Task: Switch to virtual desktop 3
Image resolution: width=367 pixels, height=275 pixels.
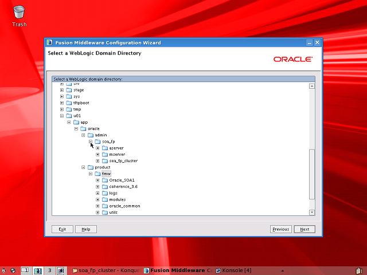Action: pyautogui.click(x=50, y=270)
